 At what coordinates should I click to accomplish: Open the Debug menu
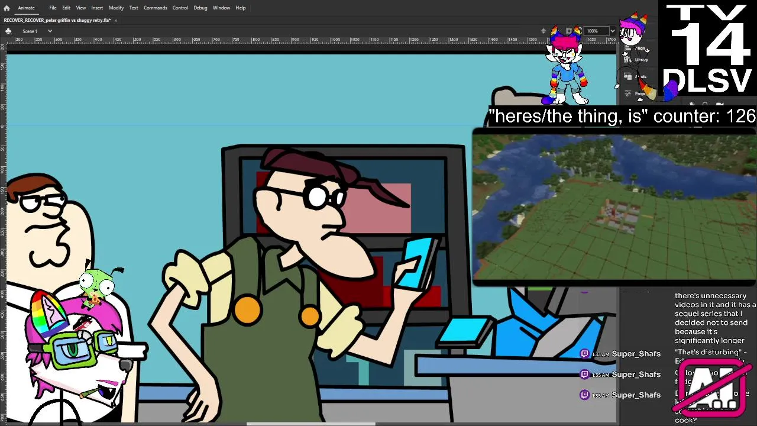click(200, 8)
